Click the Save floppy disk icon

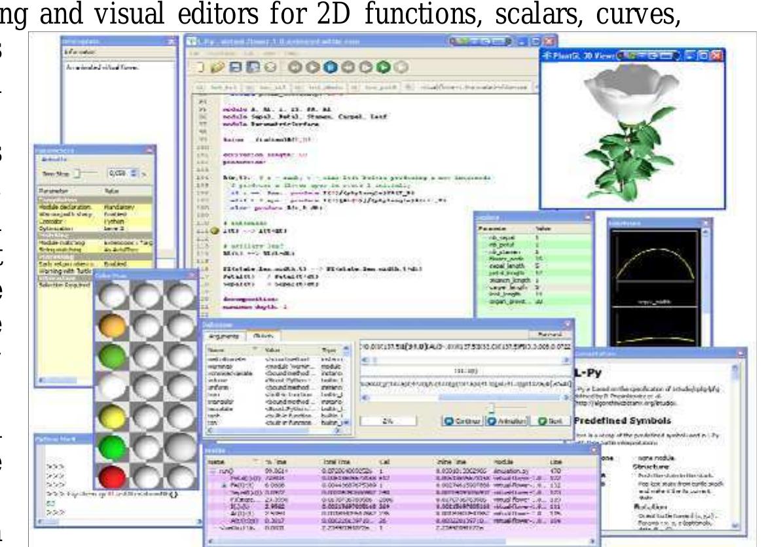(x=235, y=67)
